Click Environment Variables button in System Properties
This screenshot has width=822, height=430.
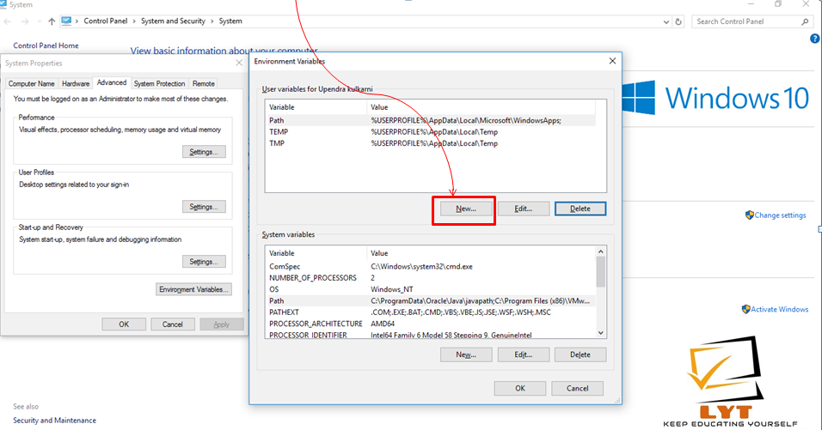(194, 289)
